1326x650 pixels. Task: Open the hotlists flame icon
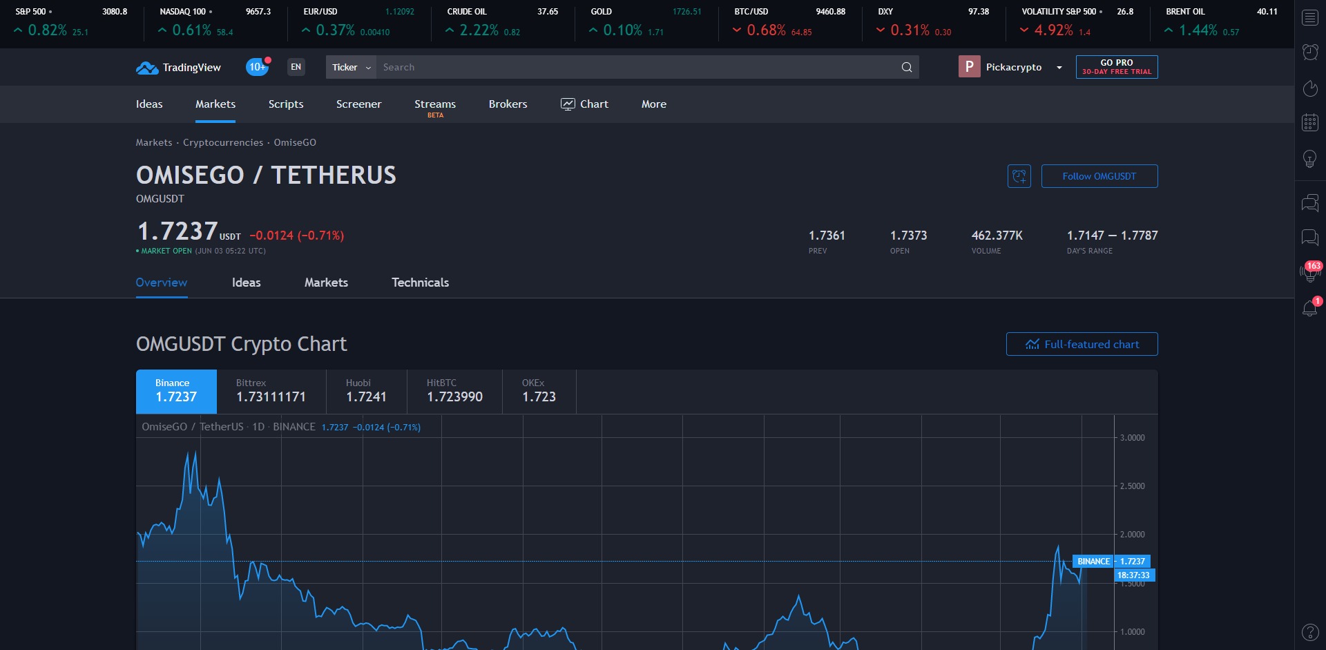pos(1310,88)
